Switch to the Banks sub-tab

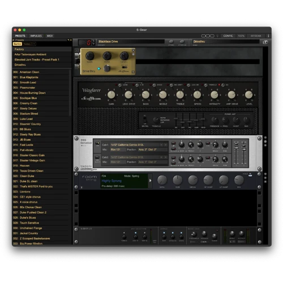tap(18, 44)
